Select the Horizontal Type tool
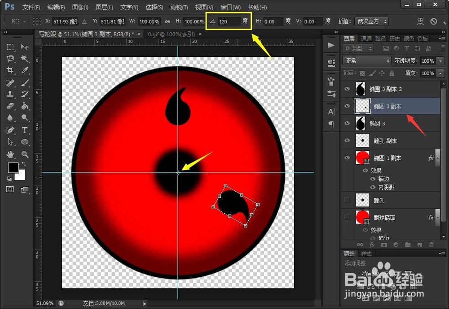Image resolution: width=449 pixels, height=309 pixels. pyautogui.click(x=25, y=130)
